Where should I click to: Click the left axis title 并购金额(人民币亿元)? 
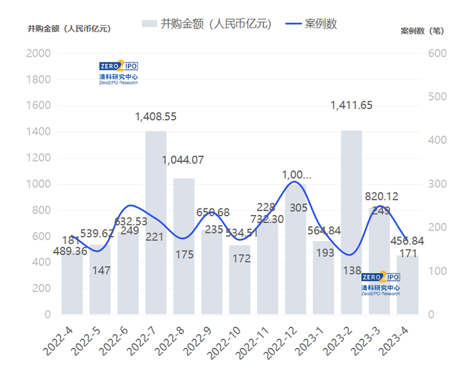pos(69,29)
